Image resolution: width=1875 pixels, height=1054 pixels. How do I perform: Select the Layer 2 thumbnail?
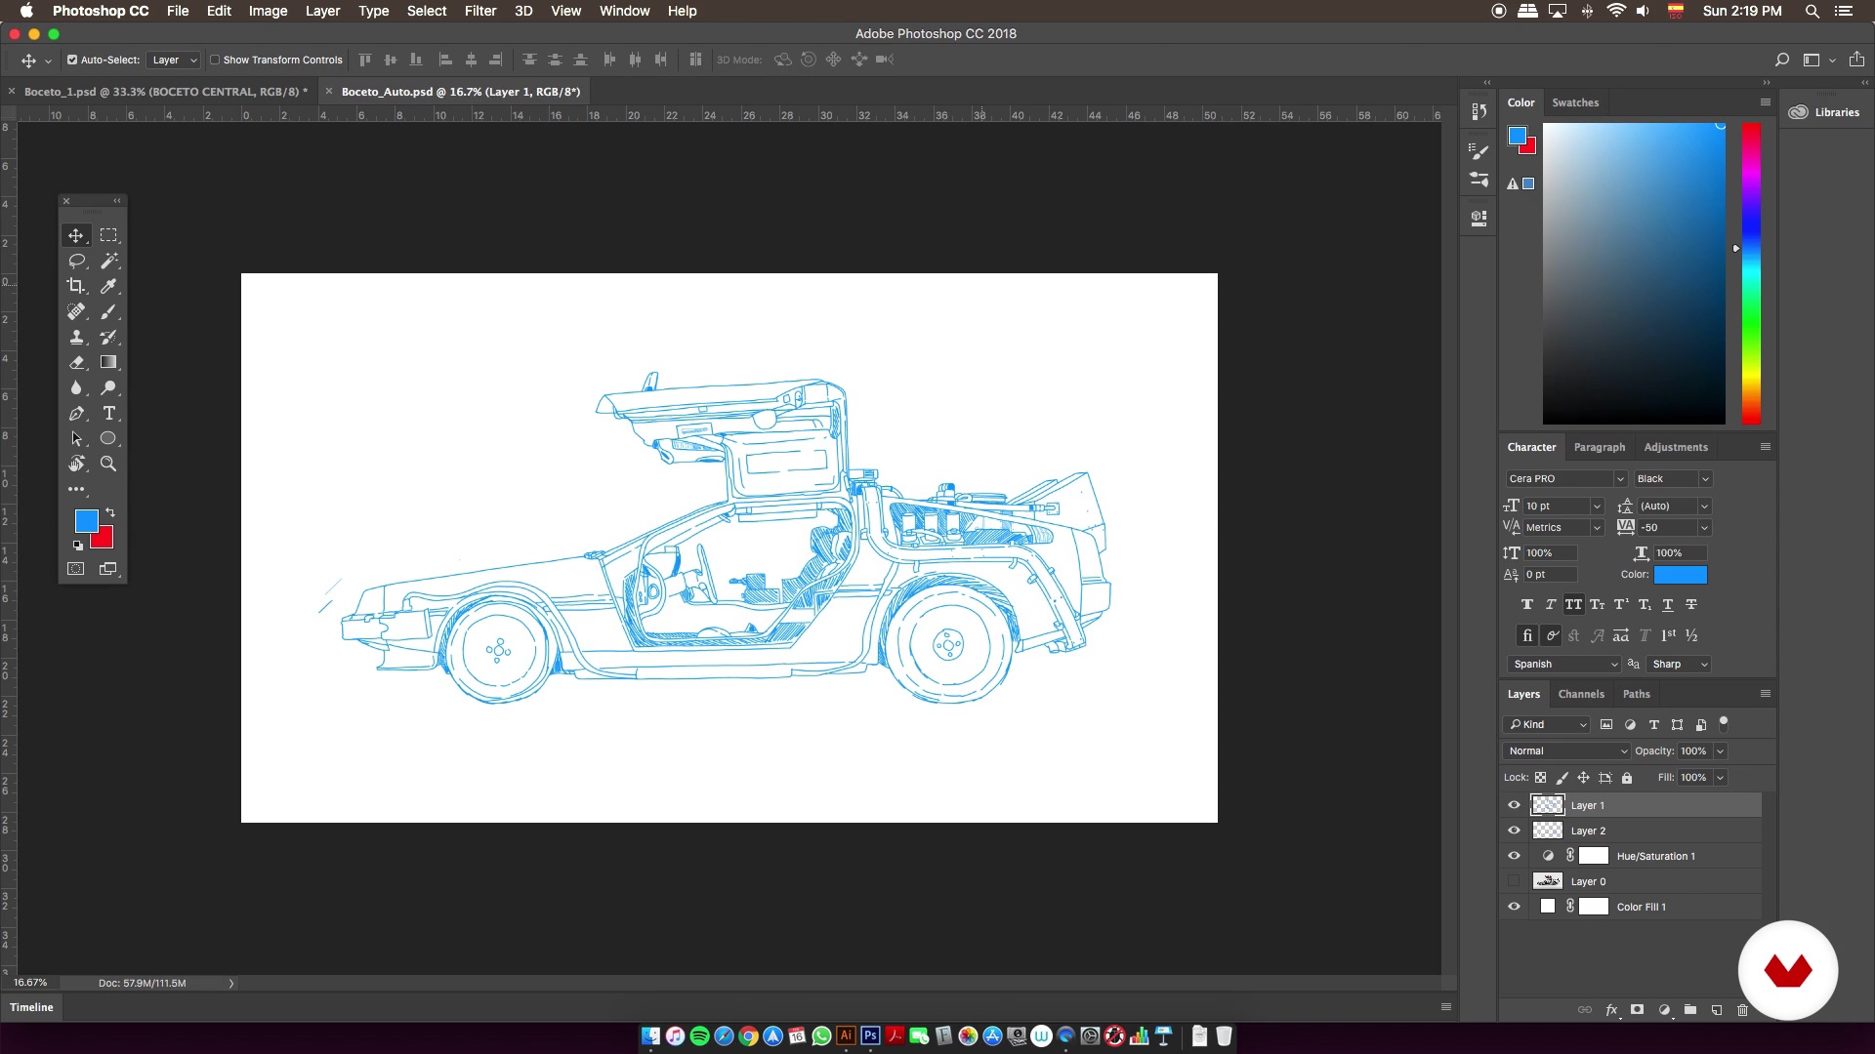tap(1547, 831)
